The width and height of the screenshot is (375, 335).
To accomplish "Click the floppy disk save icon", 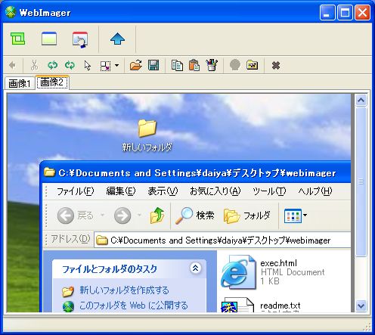I will (153, 65).
